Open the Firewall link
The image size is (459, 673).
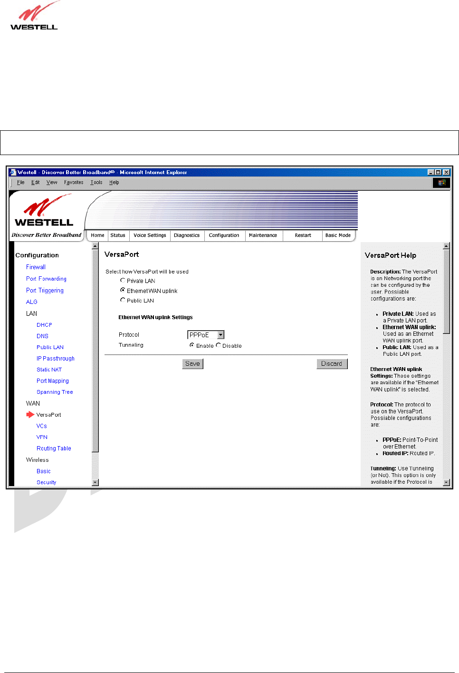pos(36,267)
